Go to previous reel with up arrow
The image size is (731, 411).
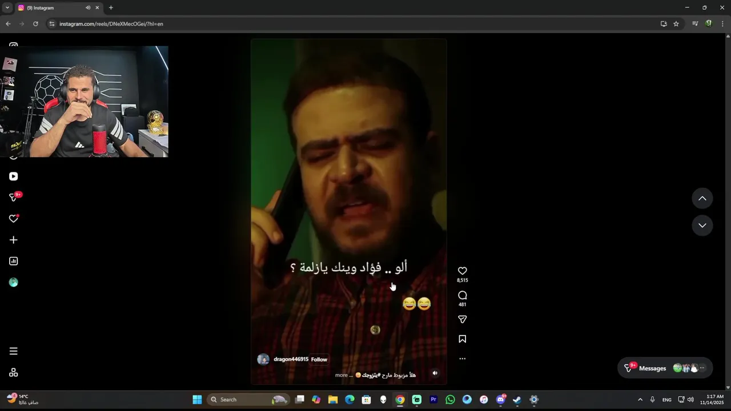click(702, 198)
